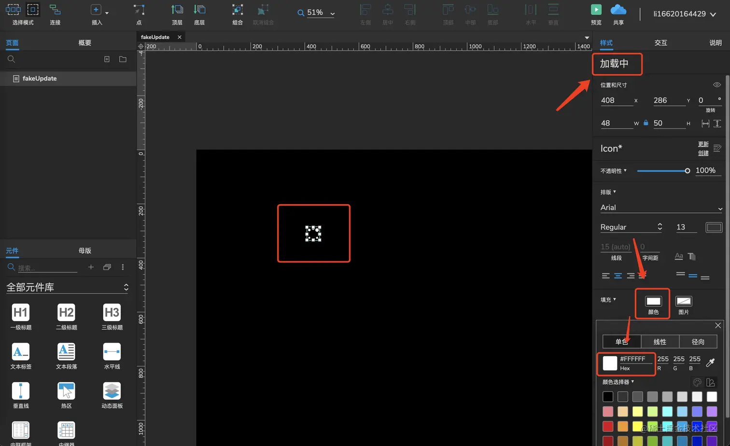Click the library options three-dot icon

pyautogui.click(x=123, y=267)
